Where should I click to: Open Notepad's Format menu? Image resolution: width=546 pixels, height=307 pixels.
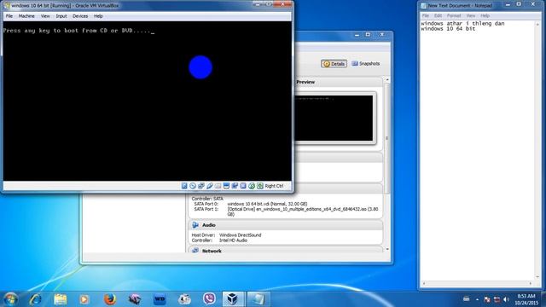pyautogui.click(x=454, y=15)
